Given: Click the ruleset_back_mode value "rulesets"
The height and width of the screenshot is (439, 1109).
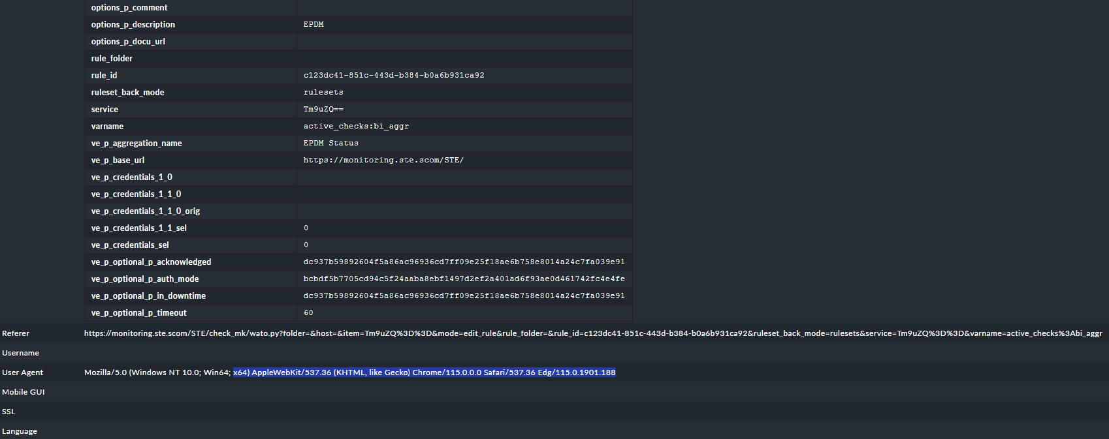Looking at the screenshot, I should pyautogui.click(x=323, y=93).
